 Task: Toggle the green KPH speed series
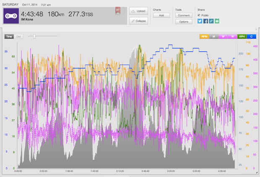coord(243,37)
